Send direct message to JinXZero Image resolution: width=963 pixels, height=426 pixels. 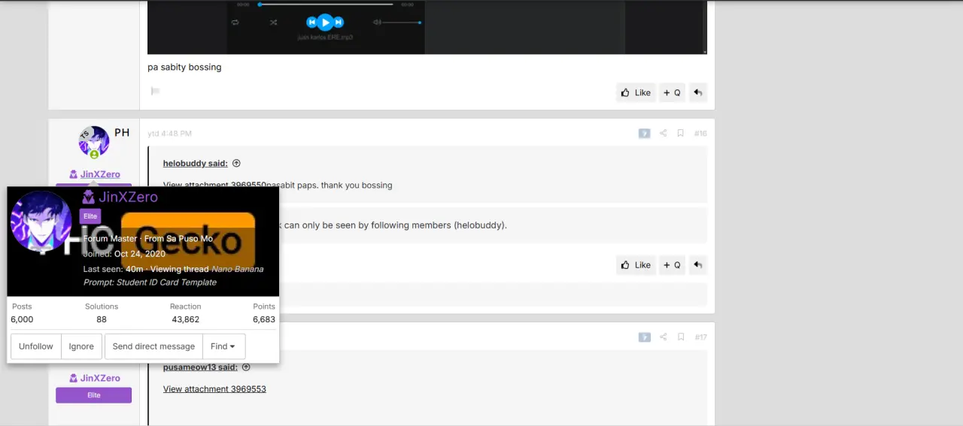(153, 346)
